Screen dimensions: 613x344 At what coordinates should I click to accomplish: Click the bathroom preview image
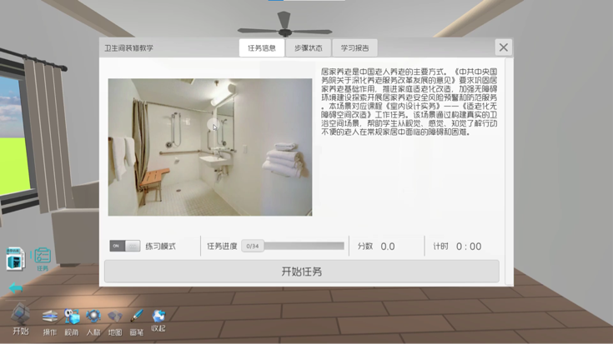209,147
